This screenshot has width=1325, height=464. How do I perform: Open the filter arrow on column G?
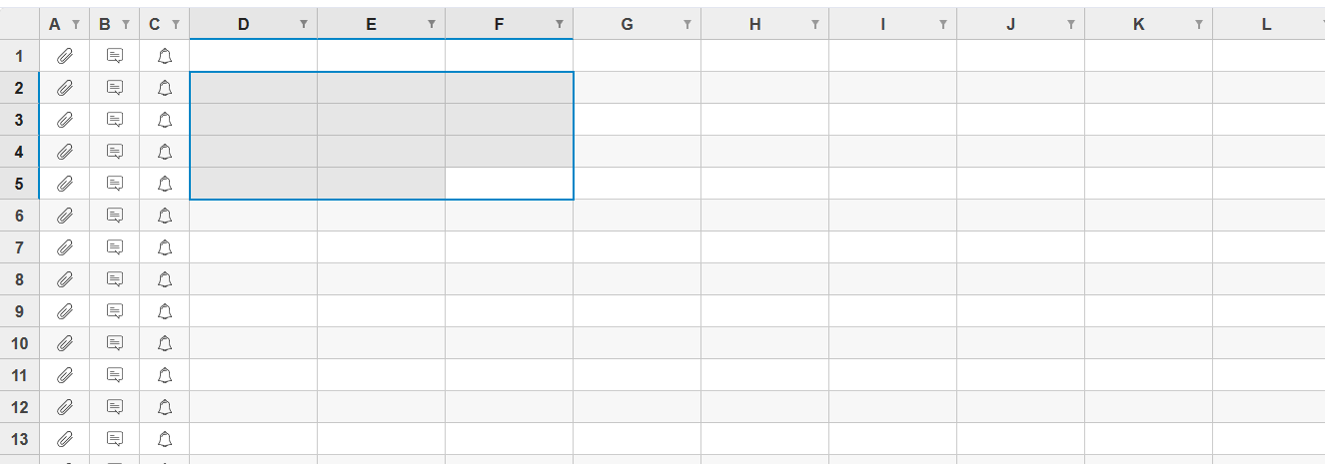tap(687, 25)
